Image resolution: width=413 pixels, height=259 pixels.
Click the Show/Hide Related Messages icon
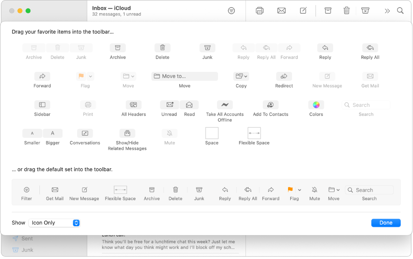(x=127, y=133)
